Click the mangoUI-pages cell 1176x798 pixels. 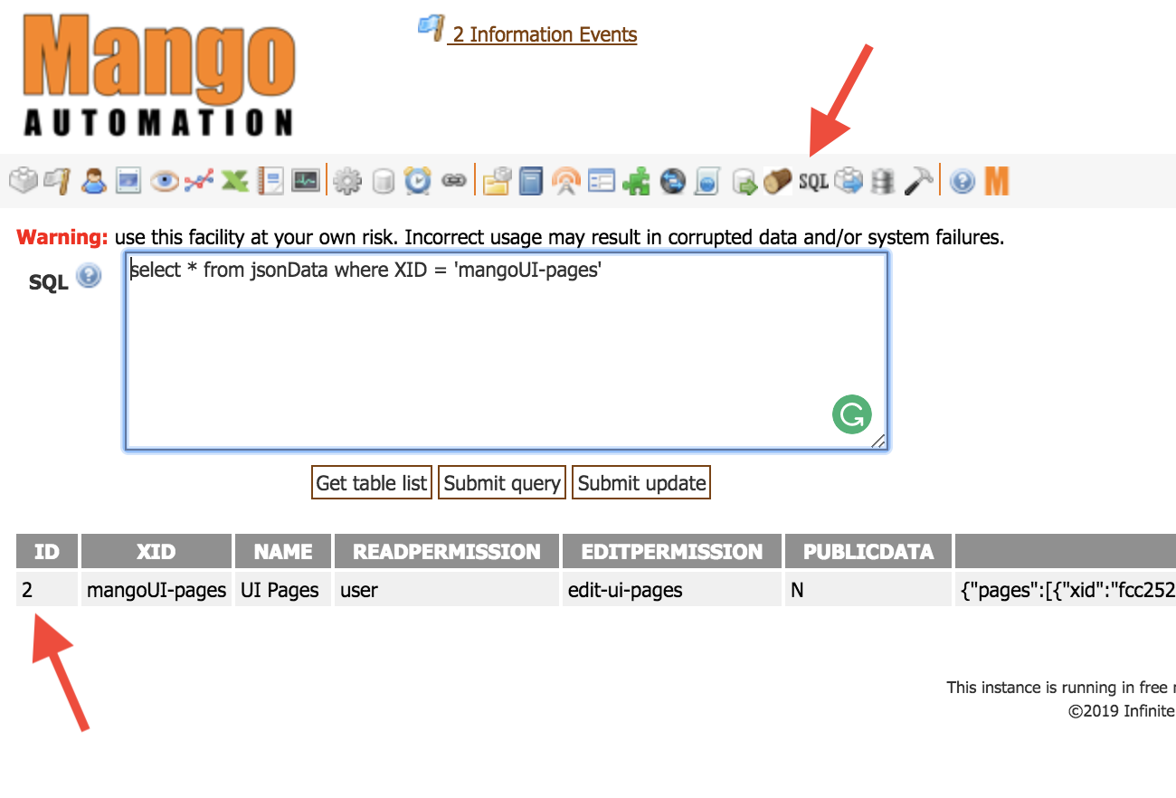click(156, 590)
